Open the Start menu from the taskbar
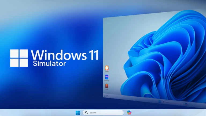This screenshot has height=116, width=206. (x=78, y=113)
